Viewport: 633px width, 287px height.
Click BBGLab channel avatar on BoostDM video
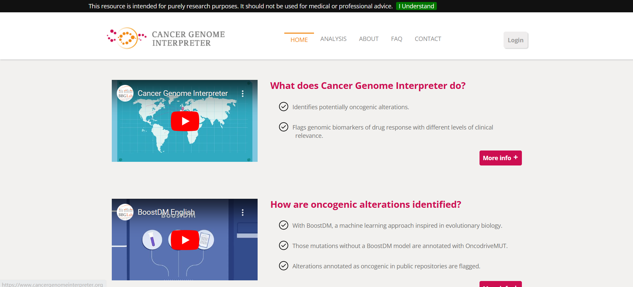[x=125, y=212]
